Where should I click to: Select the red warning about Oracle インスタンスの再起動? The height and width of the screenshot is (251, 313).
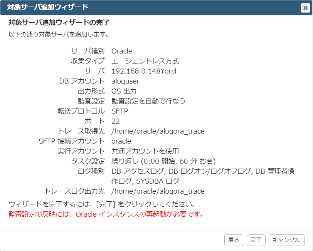tap(106, 214)
